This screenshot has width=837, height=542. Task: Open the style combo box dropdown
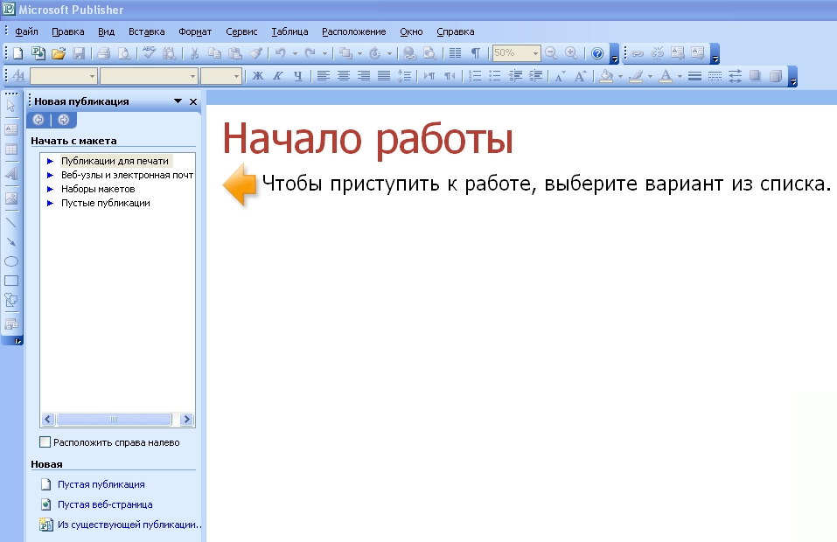(x=92, y=76)
